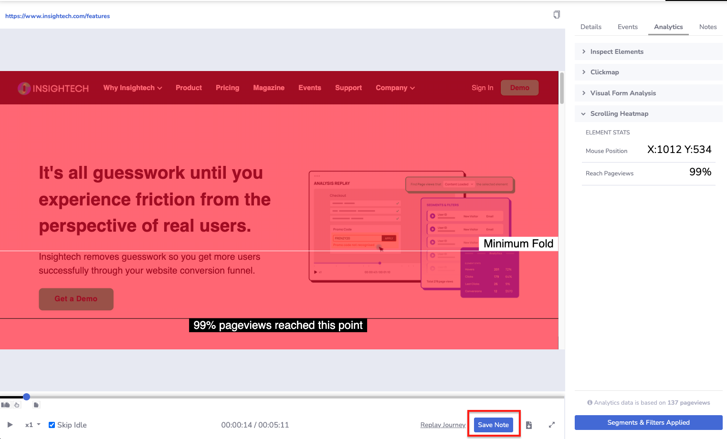The width and height of the screenshot is (727, 439).
Task: Click the download file icon
Action: [x=529, y=425]
